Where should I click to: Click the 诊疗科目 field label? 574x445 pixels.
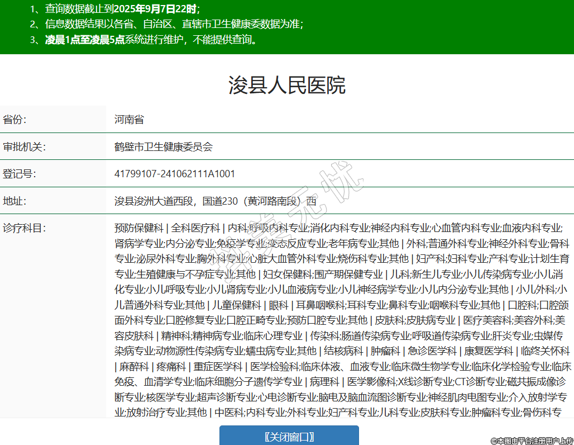click(25, 228)
